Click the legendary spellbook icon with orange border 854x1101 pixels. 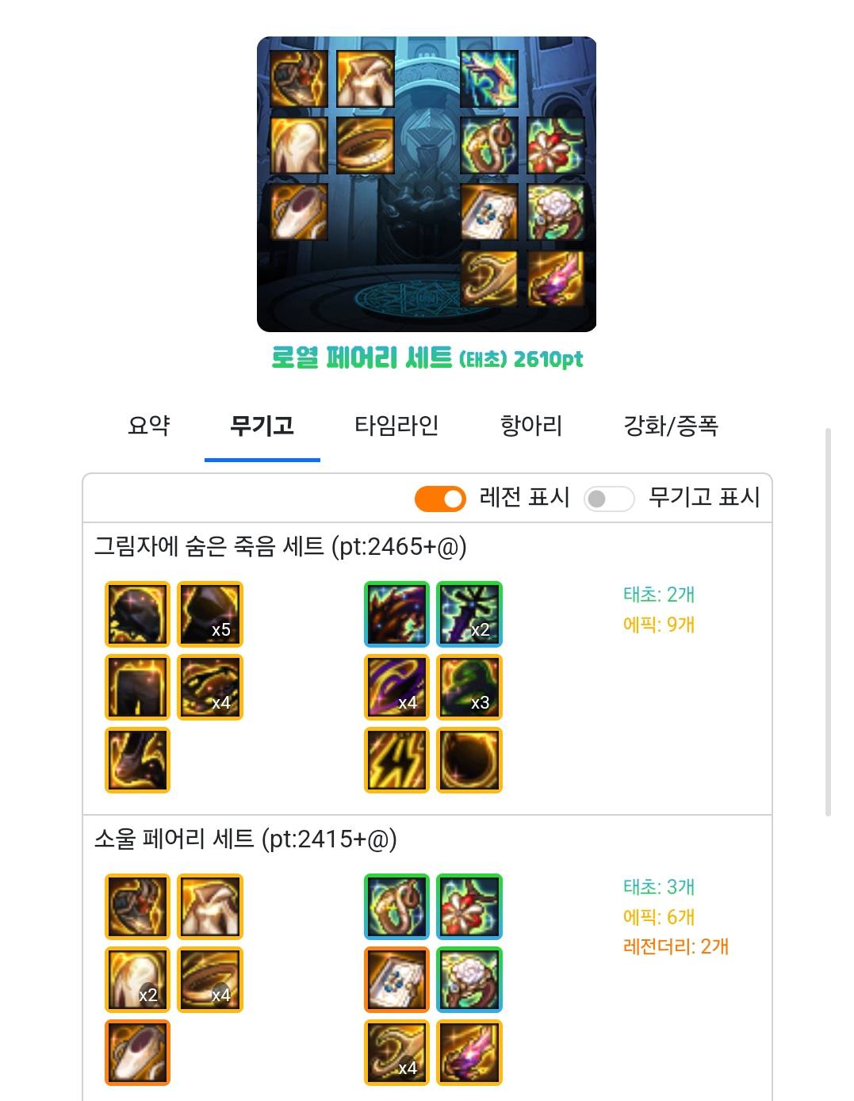coord(396,980)
